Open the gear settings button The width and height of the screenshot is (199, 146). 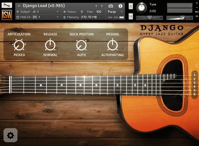[10, 135]
